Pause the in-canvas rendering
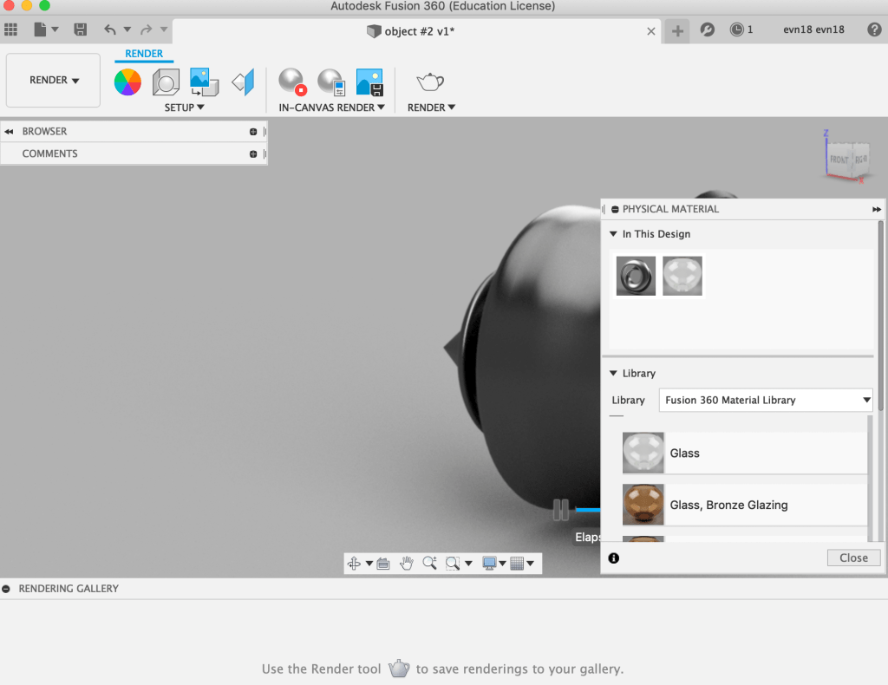Image resolution: width=888 pixels, height=685 pixels. [x=561, y=510]
